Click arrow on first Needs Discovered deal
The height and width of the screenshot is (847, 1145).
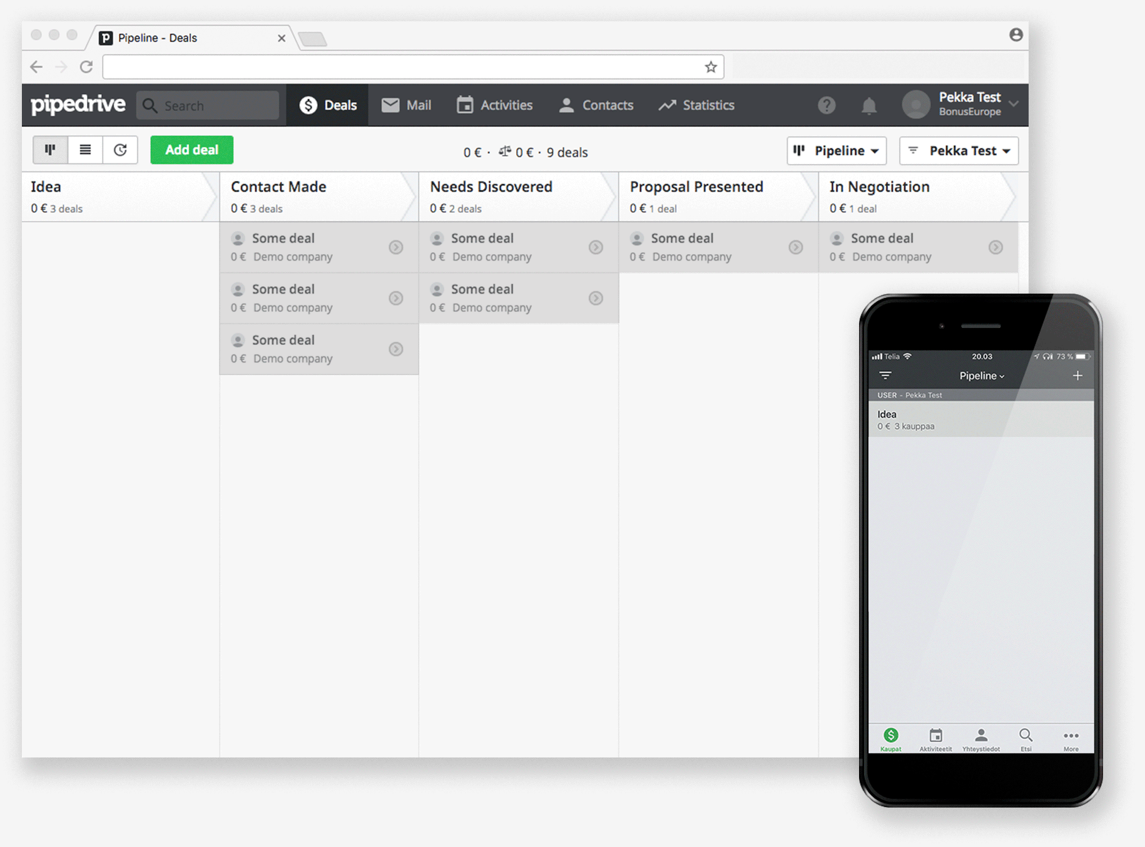[596, 247]
